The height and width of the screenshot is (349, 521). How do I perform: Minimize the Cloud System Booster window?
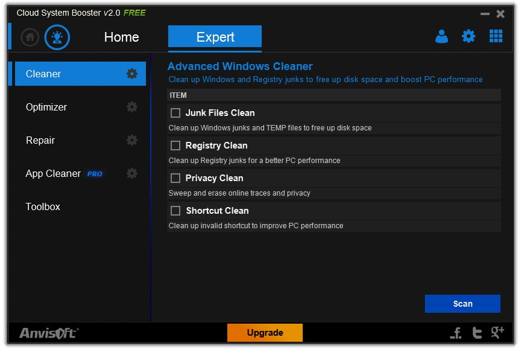485,14
